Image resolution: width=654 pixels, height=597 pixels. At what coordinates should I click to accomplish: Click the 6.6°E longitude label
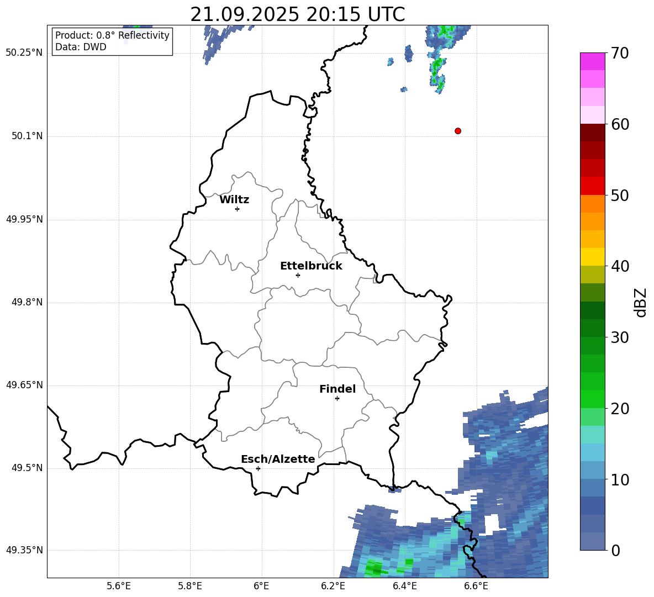point(476,586)
